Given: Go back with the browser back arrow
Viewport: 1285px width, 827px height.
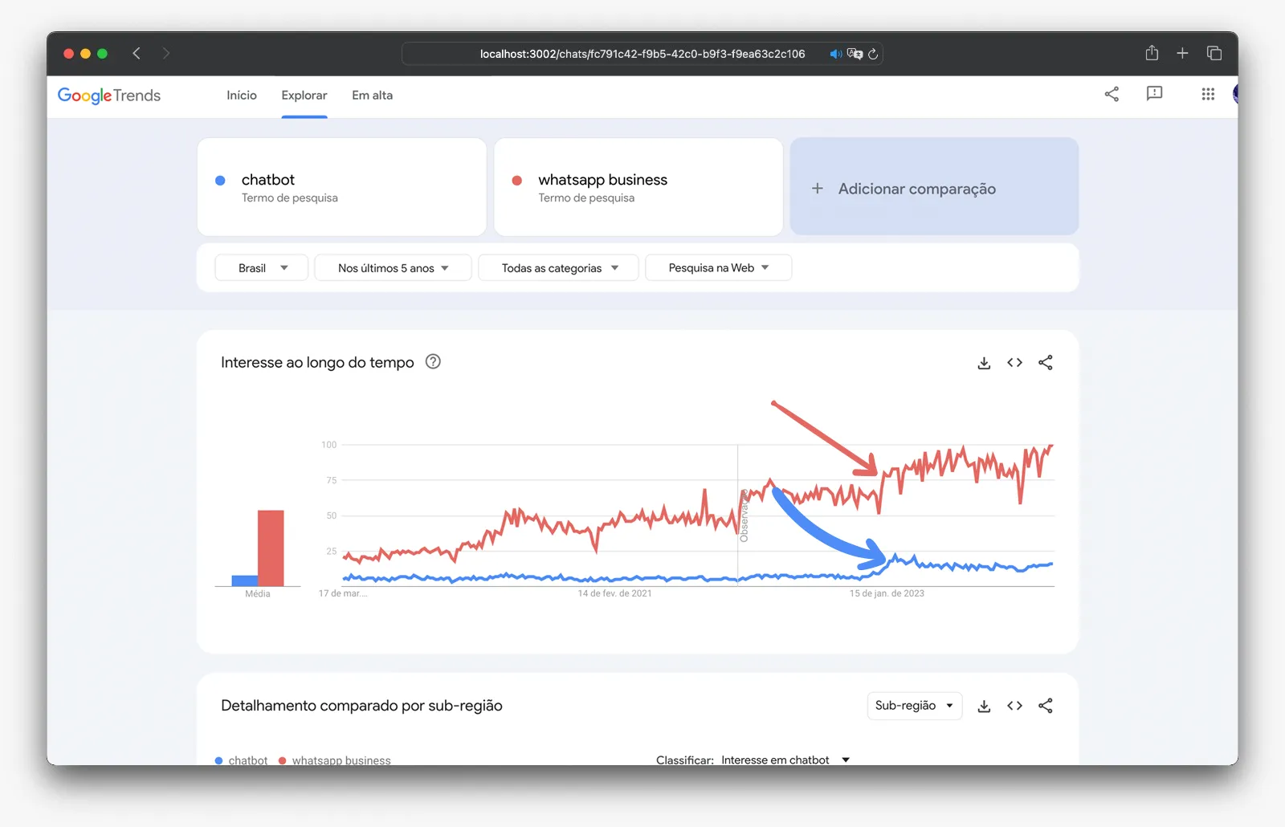Looking at the screenshot, I should 137,53.
